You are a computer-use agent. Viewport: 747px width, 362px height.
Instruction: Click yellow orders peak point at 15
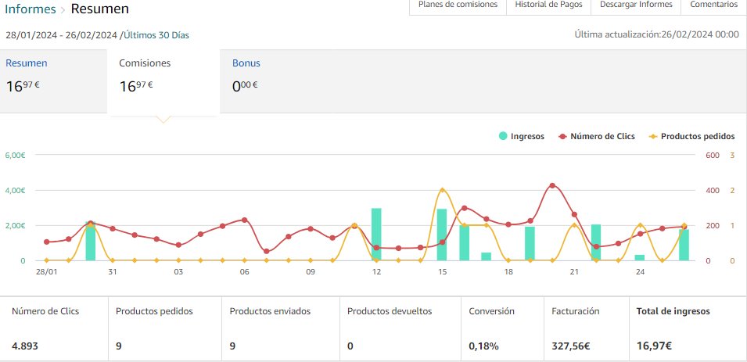click(x=442, y=190)
